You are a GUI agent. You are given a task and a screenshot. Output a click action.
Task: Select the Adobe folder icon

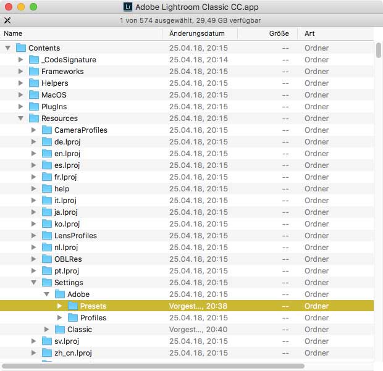59,294
